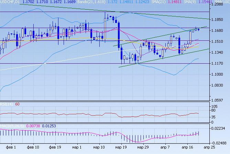Screen dimensions: 230x154
Task: Click the USDCHF,D1 symbol label
Action: (x=10, y=2)
